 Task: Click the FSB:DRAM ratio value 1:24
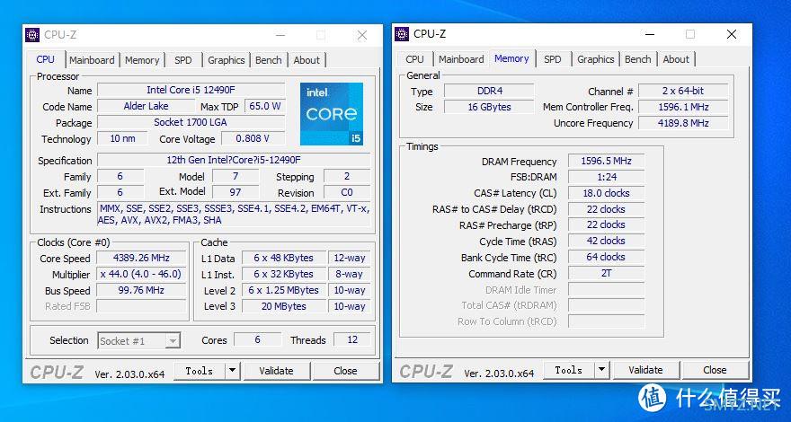tap(607, 177)
